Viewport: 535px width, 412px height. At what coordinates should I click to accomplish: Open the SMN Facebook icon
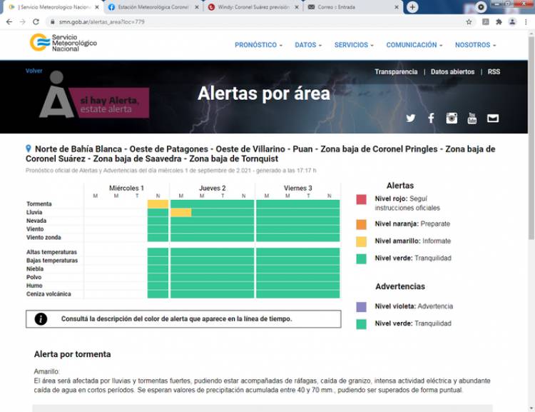[x=432, y=119]
